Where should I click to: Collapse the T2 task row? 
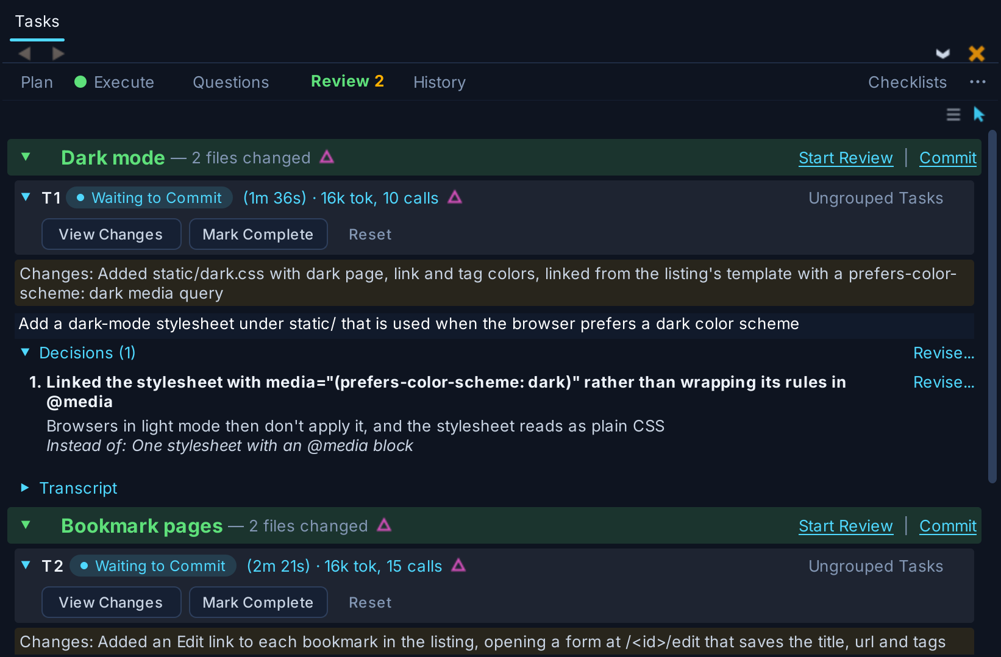(x=26, y=566)
